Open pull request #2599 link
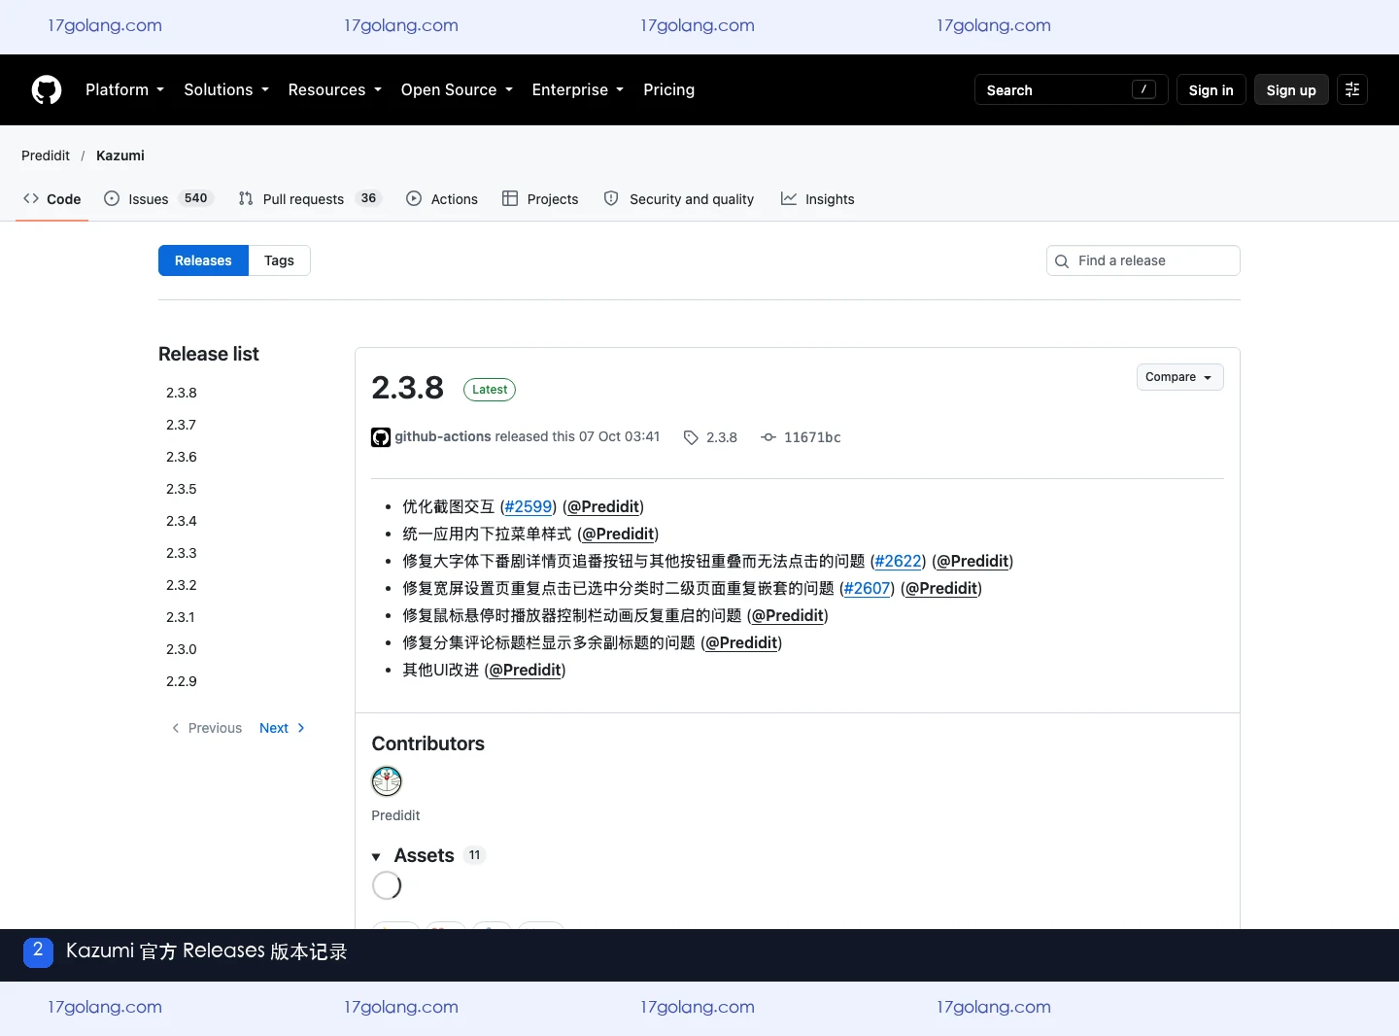This screenshot has width=1399, height=1036. [x=529, y=506]
